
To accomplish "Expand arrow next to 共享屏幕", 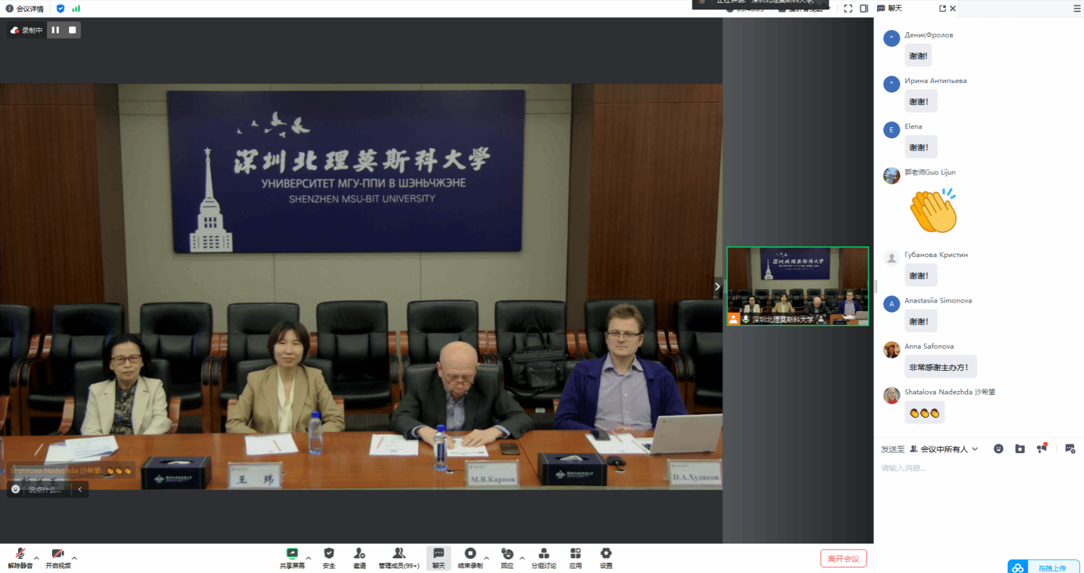I will pyautogui.click(x=308, y=558).
